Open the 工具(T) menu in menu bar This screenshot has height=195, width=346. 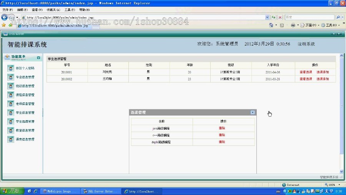point(70,10)
